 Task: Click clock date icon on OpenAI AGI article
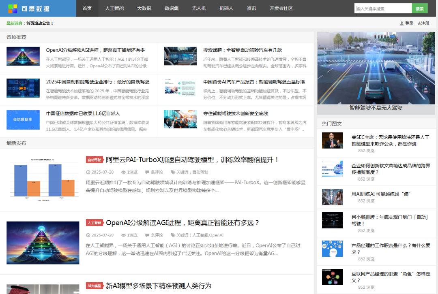tap(88, 235)
